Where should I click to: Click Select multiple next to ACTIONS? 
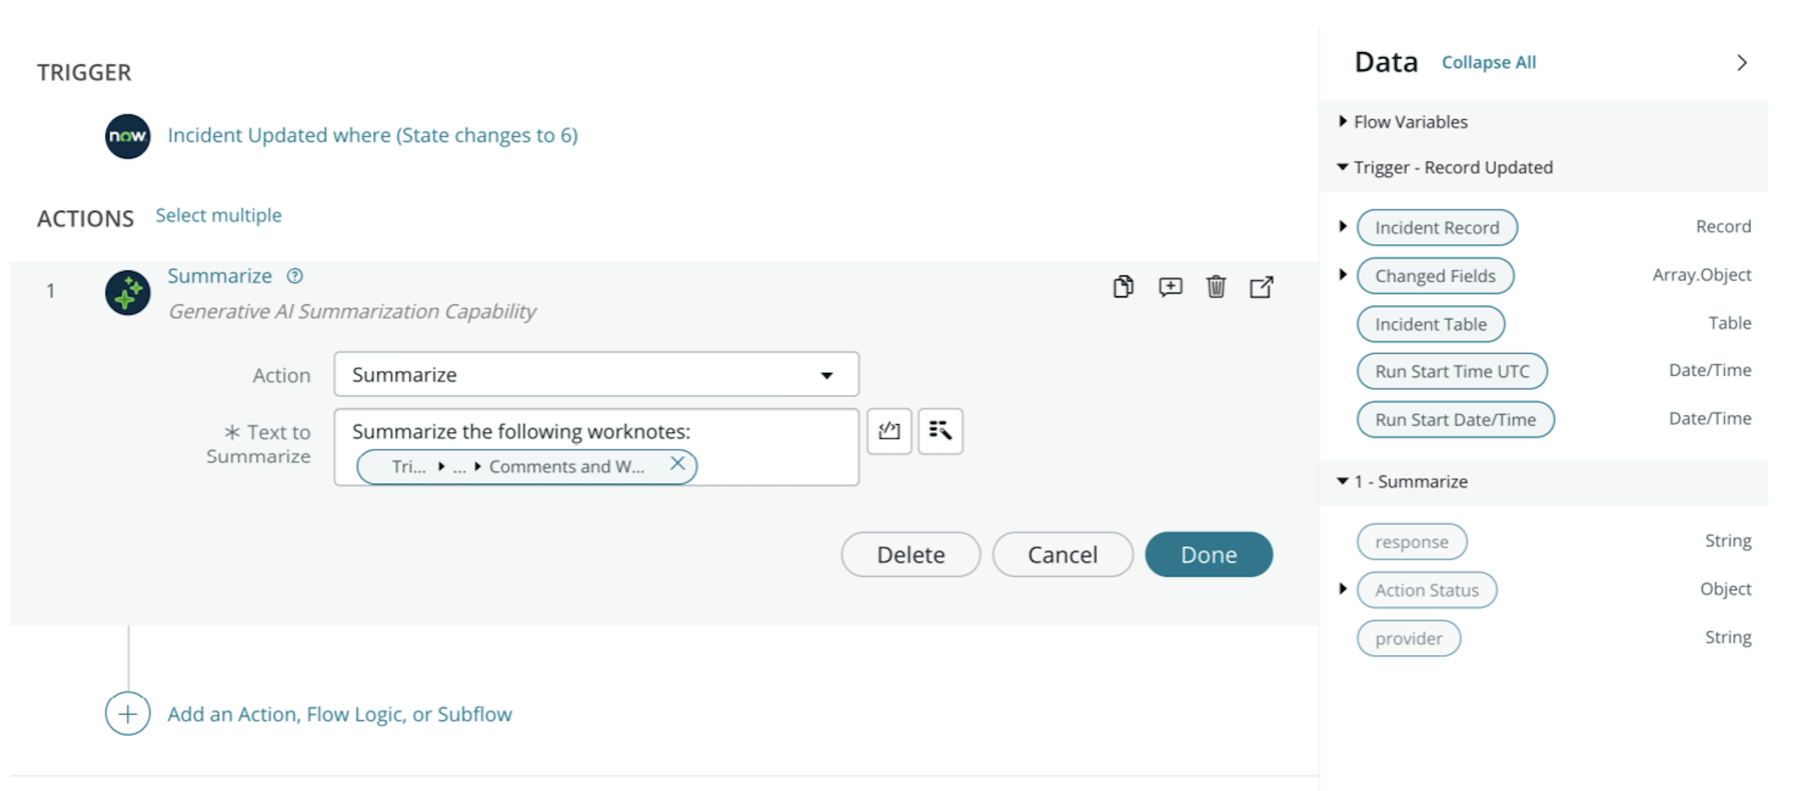(x=218, y=215)
